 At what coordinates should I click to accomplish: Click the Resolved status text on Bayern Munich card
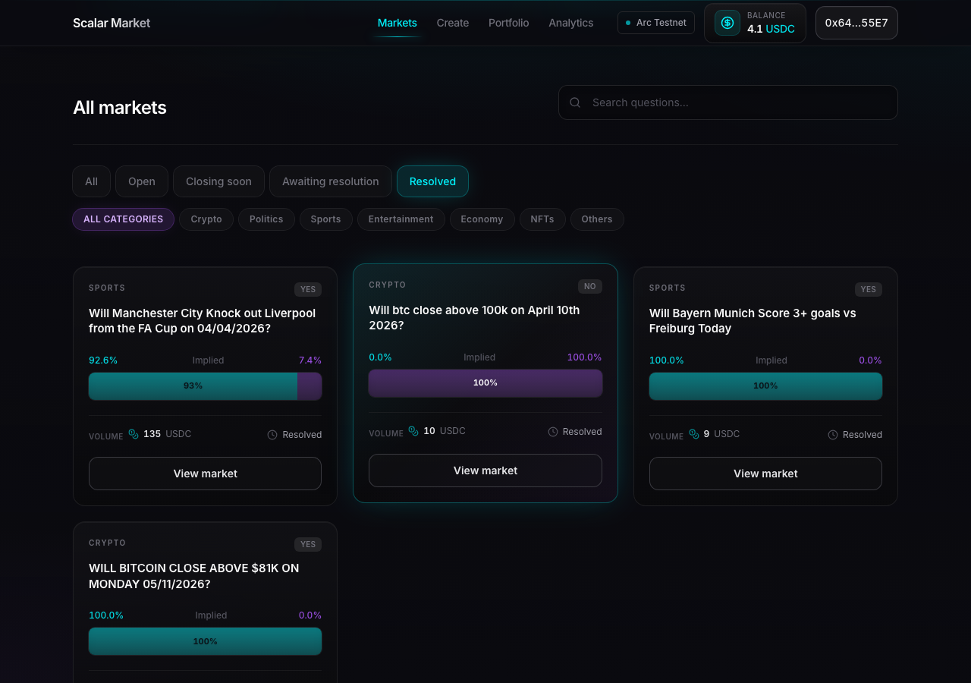[x=863, y=435]
